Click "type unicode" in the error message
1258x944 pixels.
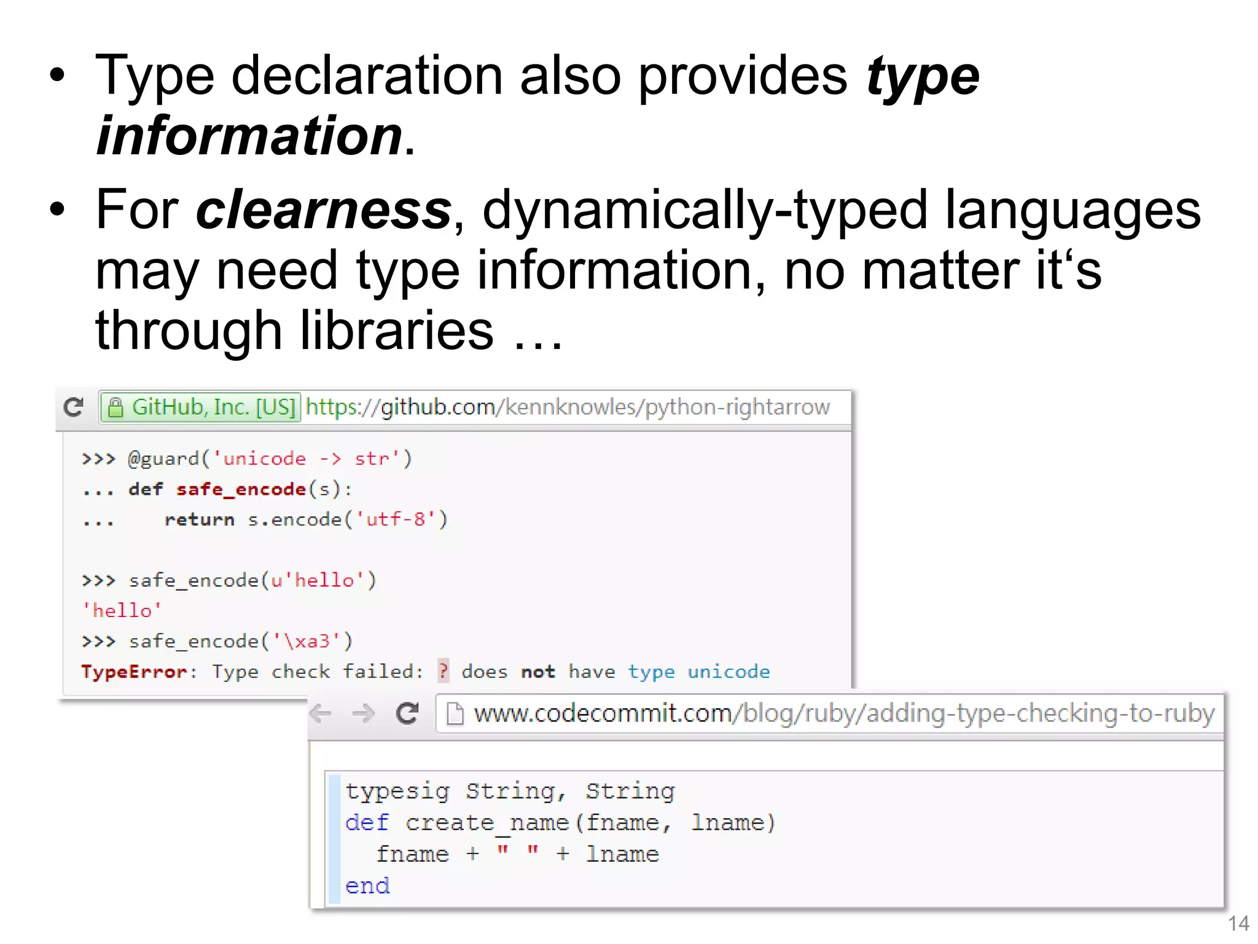tap(699, 672)
